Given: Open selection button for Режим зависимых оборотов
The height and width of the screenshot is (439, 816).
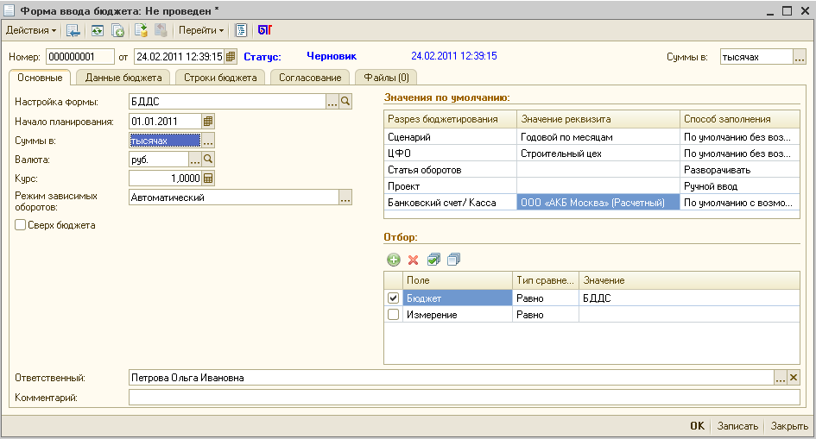Looking at the screenshot, I should click(345, 198).
